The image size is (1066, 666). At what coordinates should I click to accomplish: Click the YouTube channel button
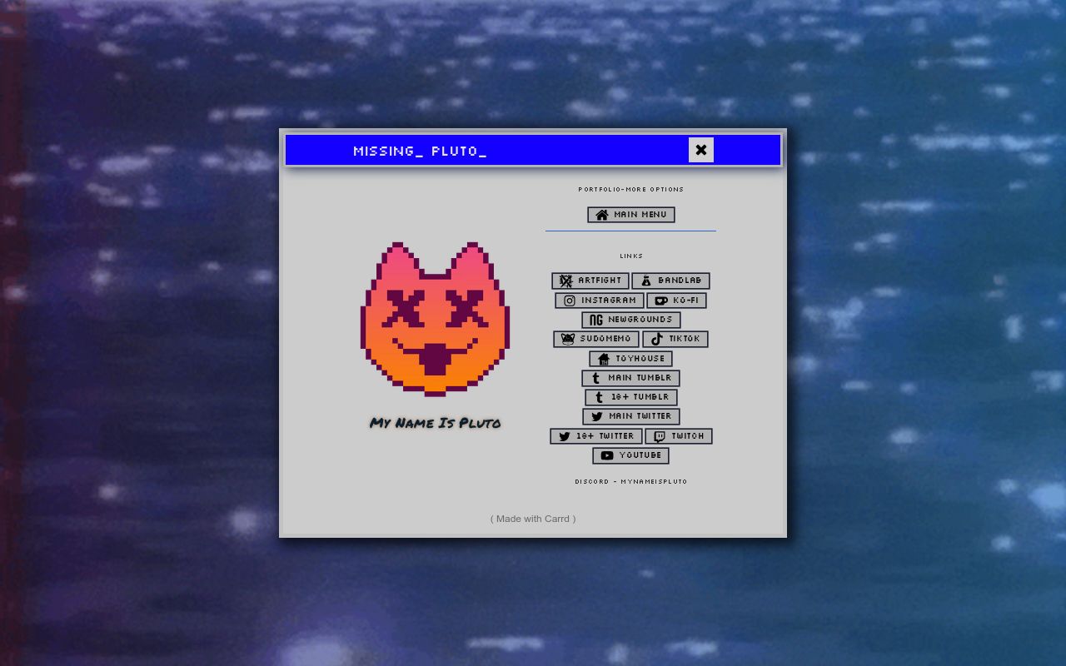[x=630, y=455]
